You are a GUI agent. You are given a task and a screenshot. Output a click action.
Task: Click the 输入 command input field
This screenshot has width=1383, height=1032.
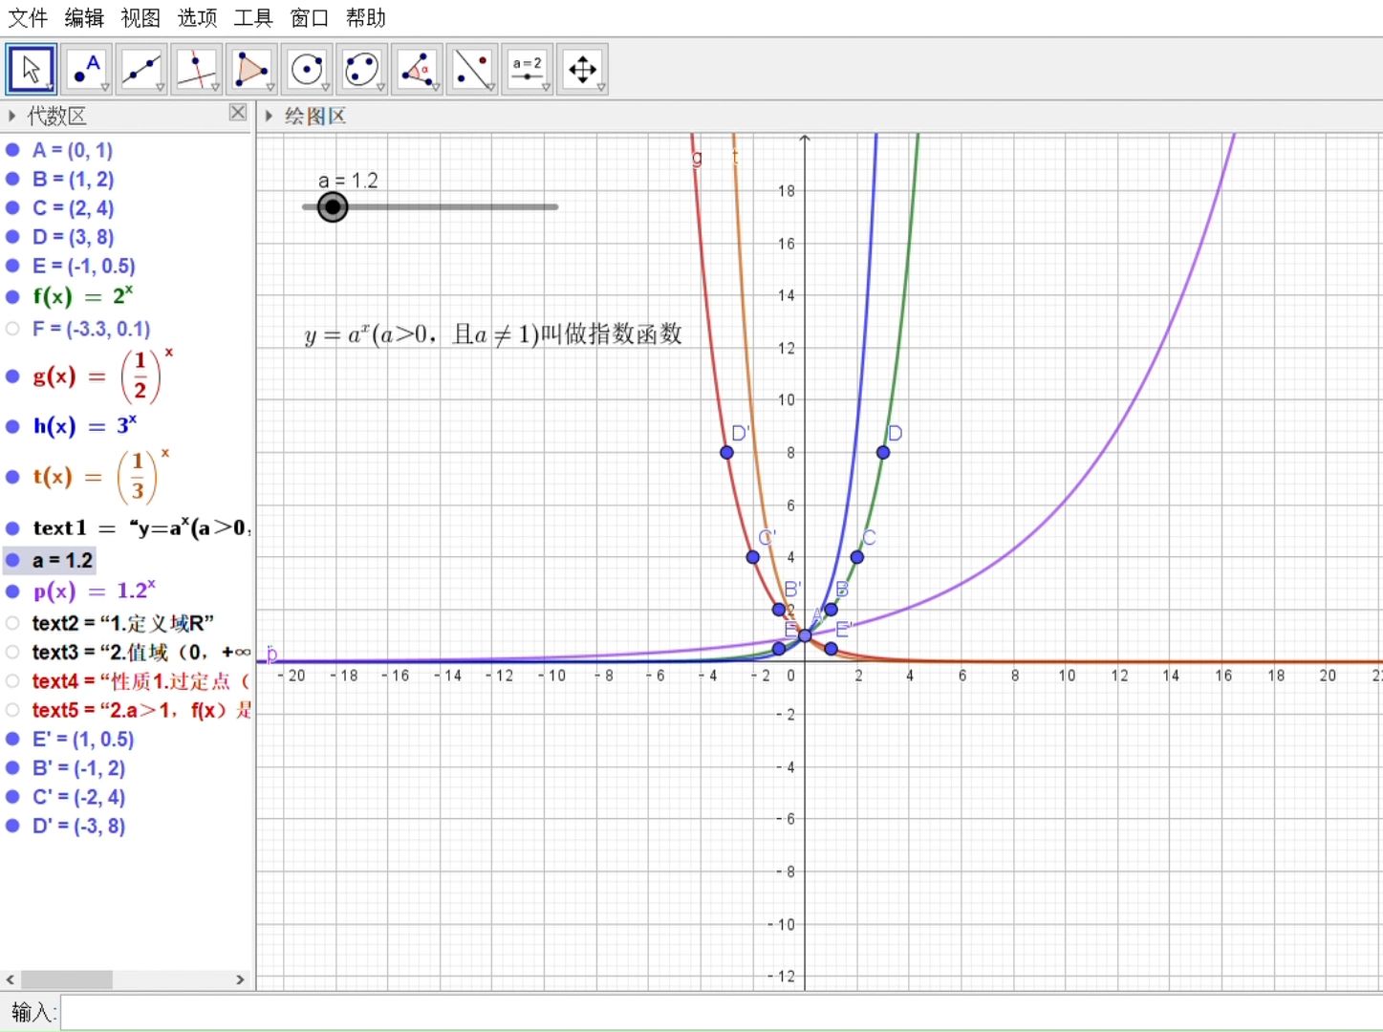(x=721, y=1012)
